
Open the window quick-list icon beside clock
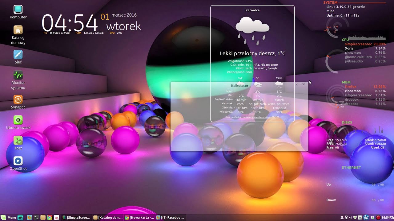[x=392, y=217]
